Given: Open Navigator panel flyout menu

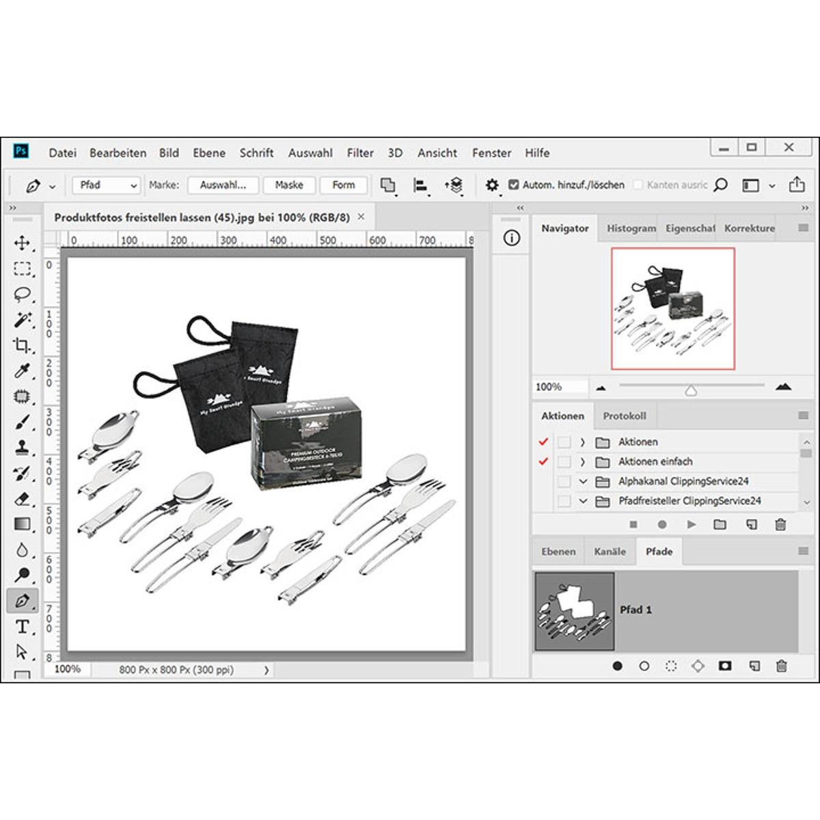Looking at the screenshot, I should point(804,228).
